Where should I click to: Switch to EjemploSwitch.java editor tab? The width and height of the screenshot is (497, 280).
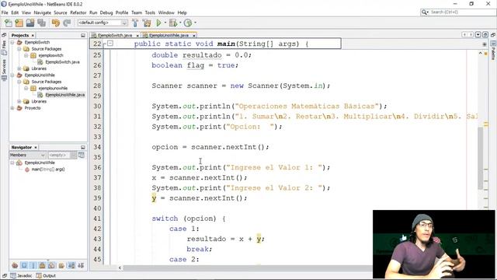[114, 35]
